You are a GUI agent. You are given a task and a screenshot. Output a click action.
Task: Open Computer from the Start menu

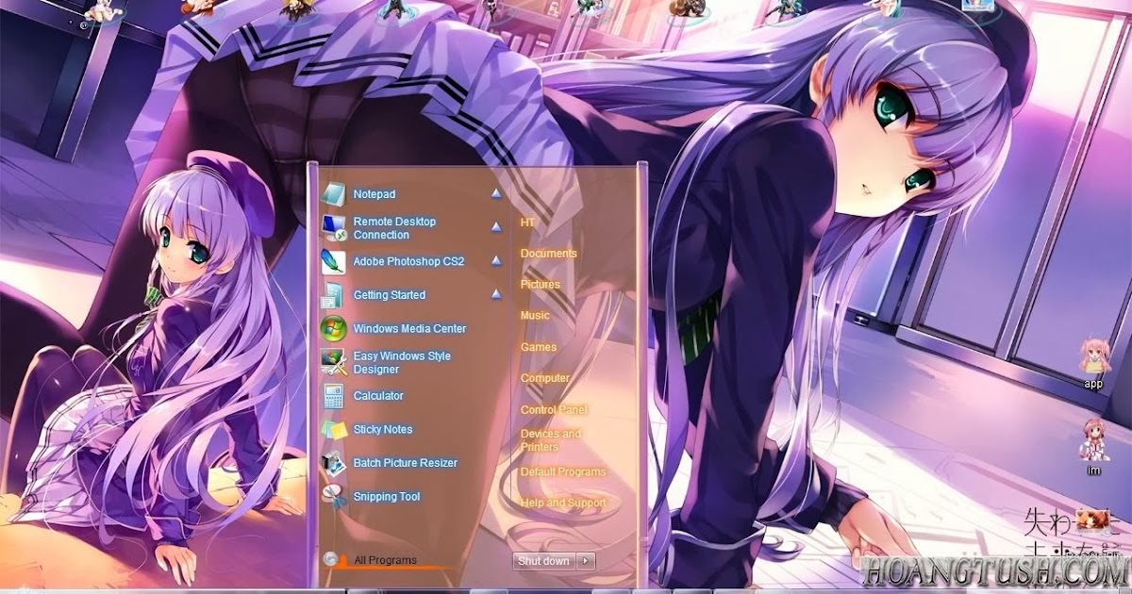544,378
